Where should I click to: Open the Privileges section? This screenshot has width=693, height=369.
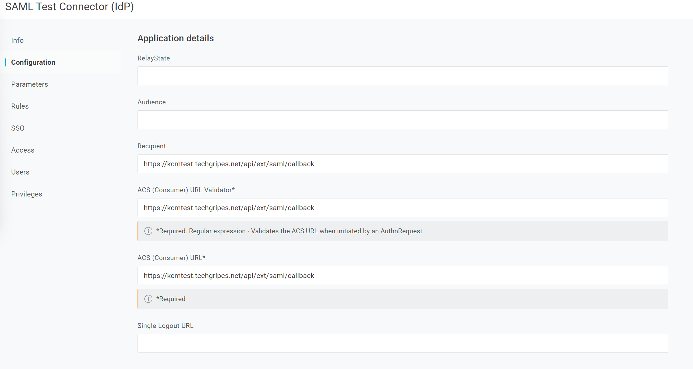point(27,194)
